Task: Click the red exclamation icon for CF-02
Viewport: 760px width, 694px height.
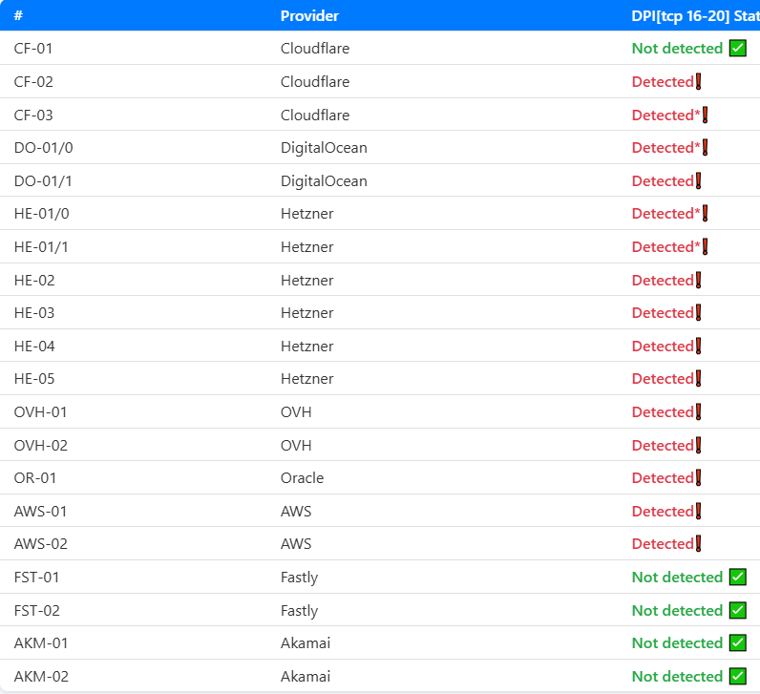Action: point(698,82)
